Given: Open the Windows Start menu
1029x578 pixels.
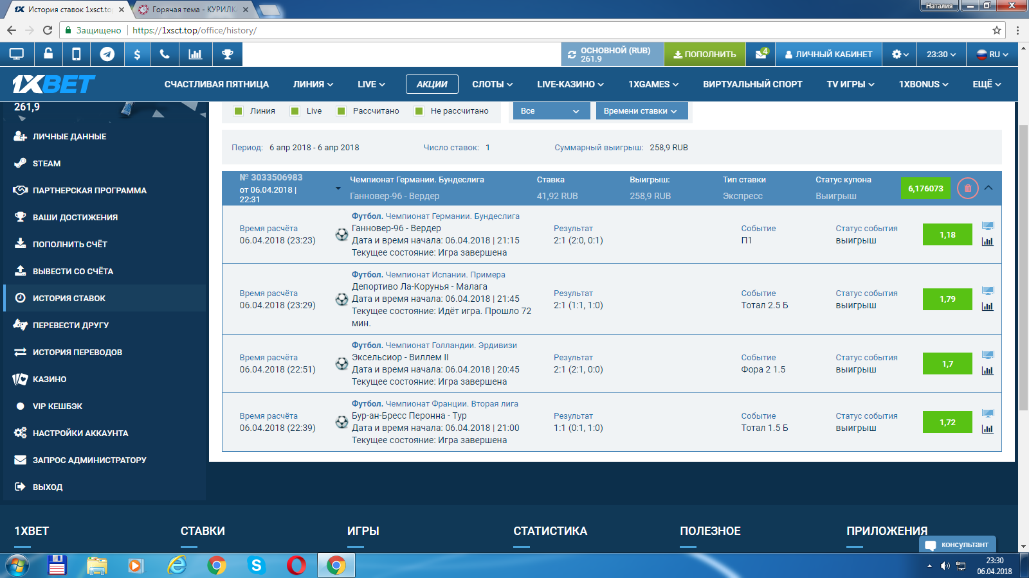Looking at the screenshot, I should coord(17,566).
